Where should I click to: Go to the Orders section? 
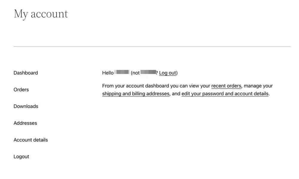tap(21, 89)
